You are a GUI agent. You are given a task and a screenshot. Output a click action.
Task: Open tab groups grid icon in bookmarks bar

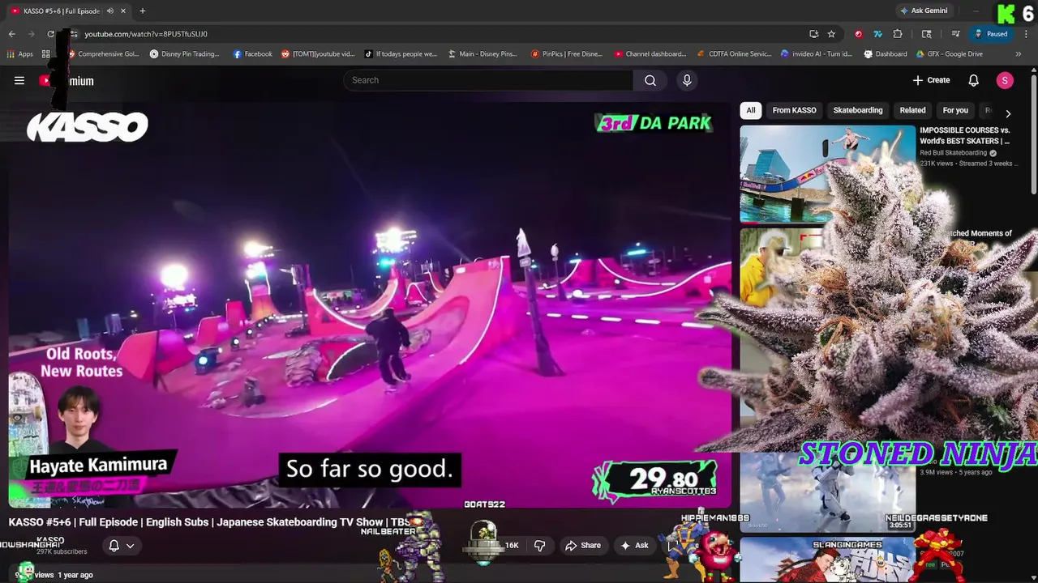click(x=46, y=54)
